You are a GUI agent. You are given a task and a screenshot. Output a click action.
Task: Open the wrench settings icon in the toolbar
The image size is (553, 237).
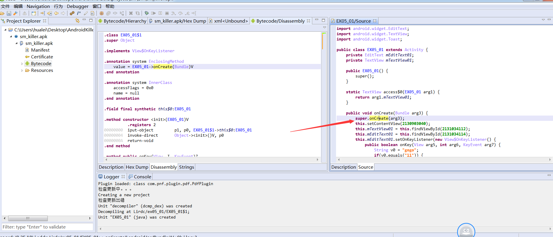click(16, 13)
